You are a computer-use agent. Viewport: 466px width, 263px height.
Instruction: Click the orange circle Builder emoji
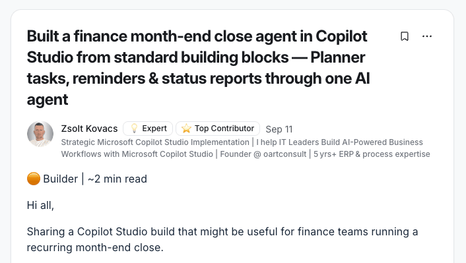pos(34,179)
